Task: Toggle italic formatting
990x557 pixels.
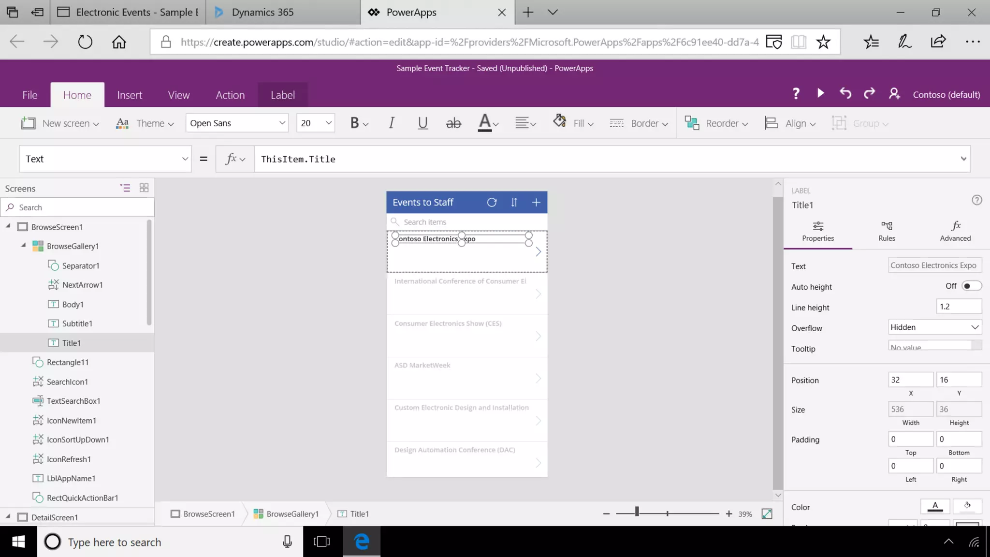Action: click(x=391, y=123)
